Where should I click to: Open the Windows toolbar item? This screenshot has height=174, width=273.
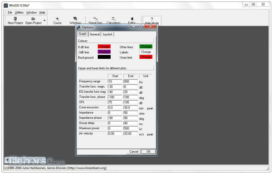75,21
